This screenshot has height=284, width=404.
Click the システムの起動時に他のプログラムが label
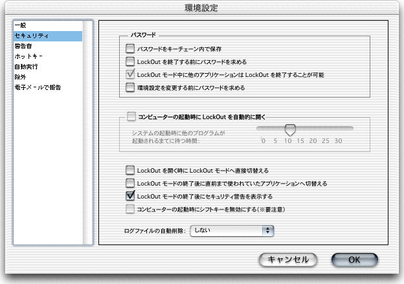pyautogui.click(x=178, y=133)
